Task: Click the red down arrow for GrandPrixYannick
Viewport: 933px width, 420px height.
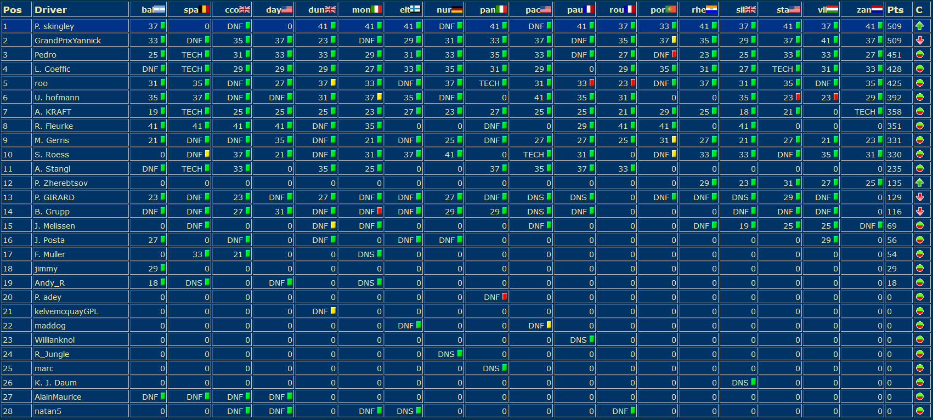Action: point(920,40)
